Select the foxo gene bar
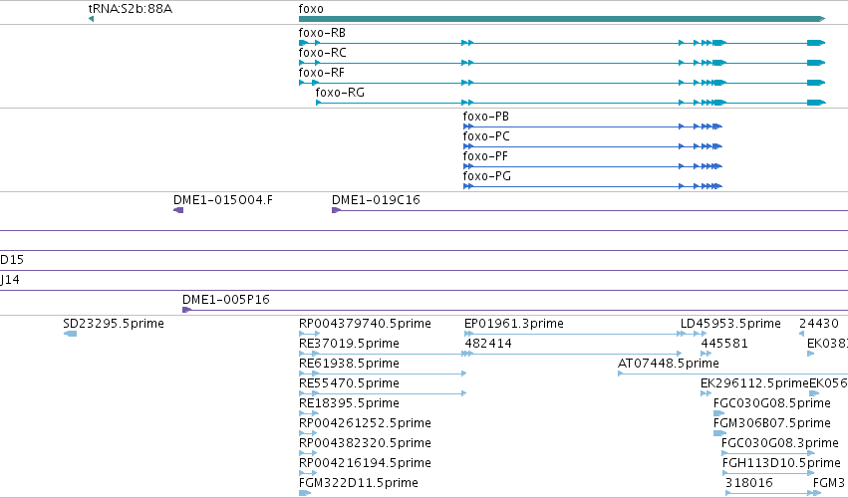Image resolution: width=848 pixels, height=498 pixels. [x=562, y=19]
